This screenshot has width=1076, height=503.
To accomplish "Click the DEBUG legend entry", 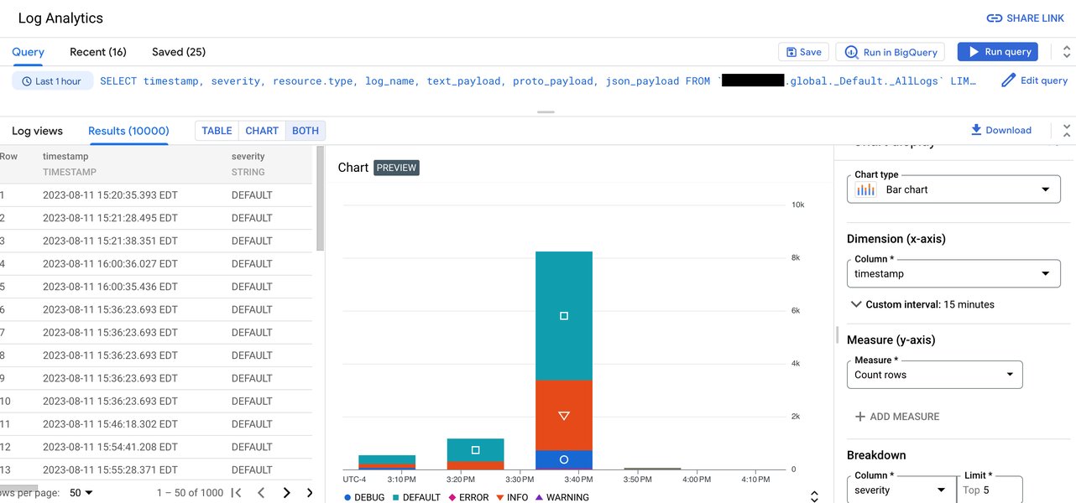I will [x=364, y=497].
